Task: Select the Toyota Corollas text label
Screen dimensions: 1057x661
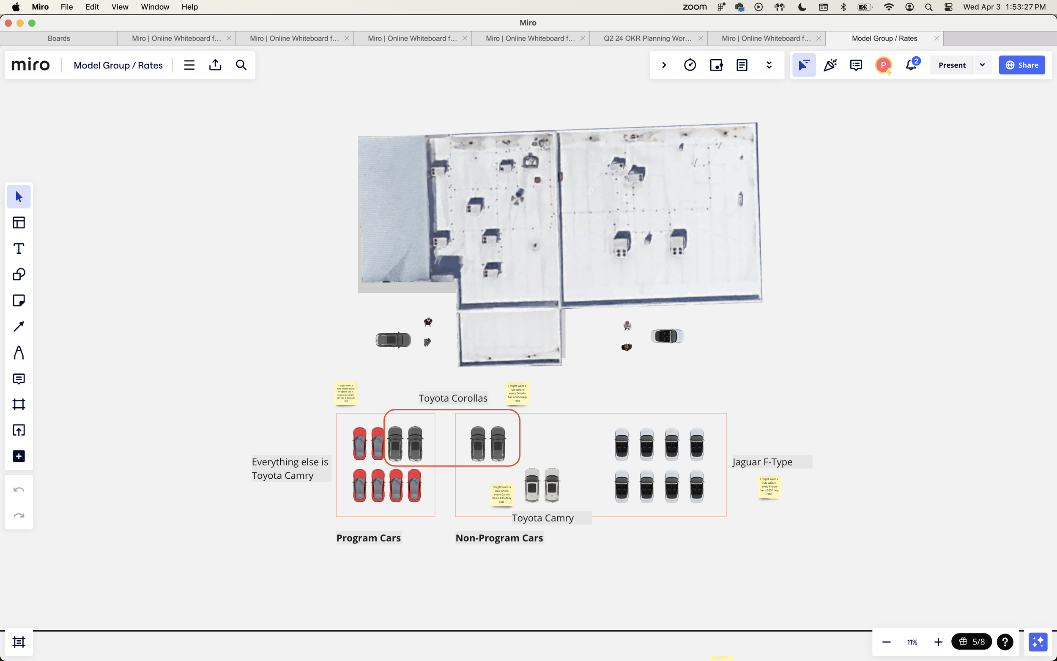Action: coord(453,398)
